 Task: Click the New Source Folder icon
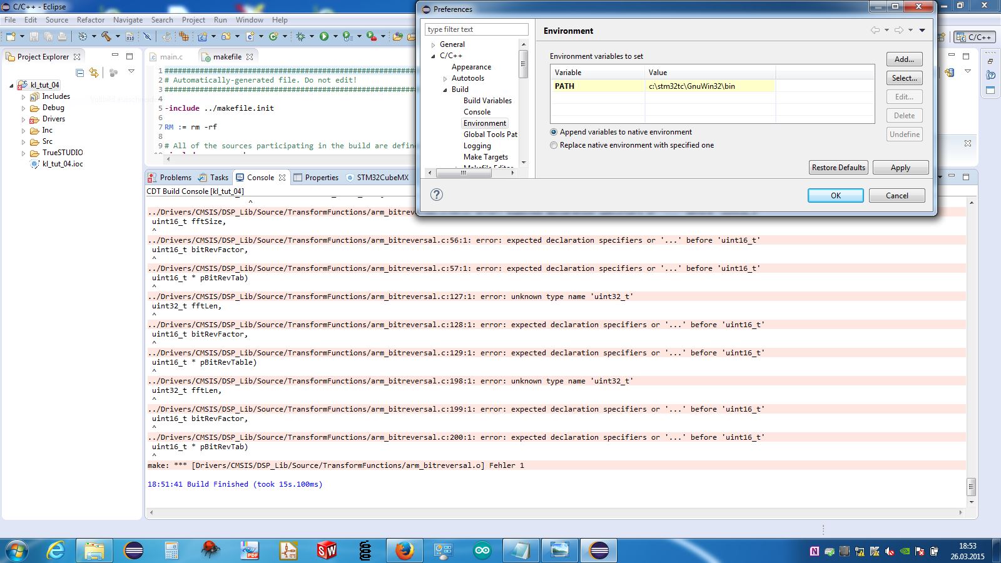226,36
